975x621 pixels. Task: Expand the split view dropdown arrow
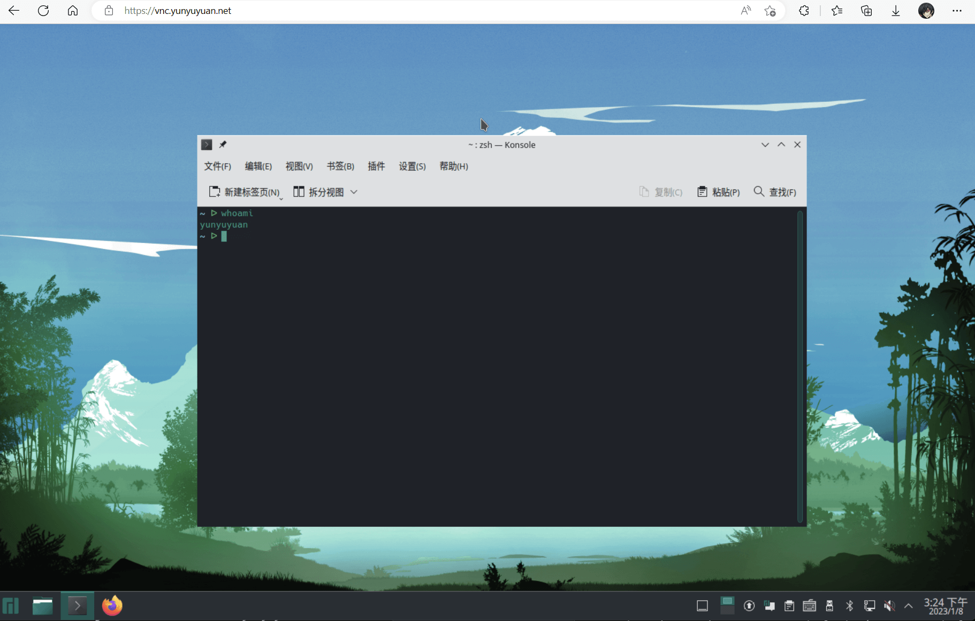click(x=354, y=192)
